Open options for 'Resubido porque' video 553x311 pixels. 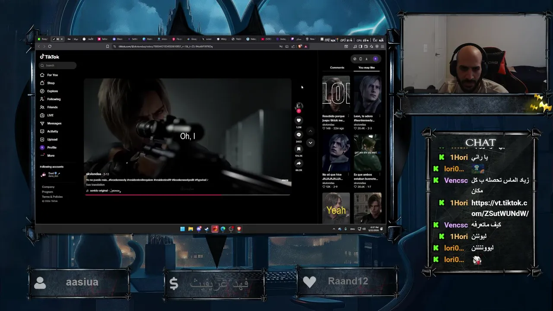(348, 116)
